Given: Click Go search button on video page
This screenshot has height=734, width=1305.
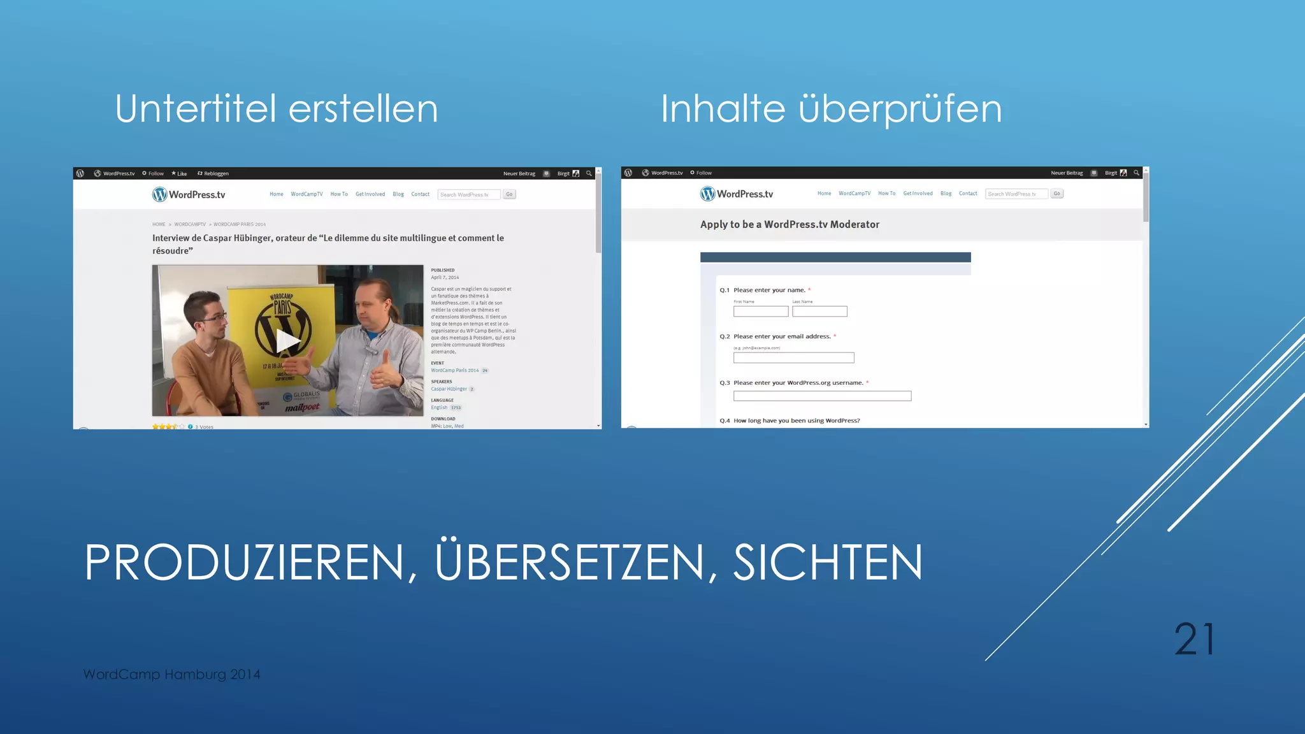Looking at the screenshot, I should [509, 194].
